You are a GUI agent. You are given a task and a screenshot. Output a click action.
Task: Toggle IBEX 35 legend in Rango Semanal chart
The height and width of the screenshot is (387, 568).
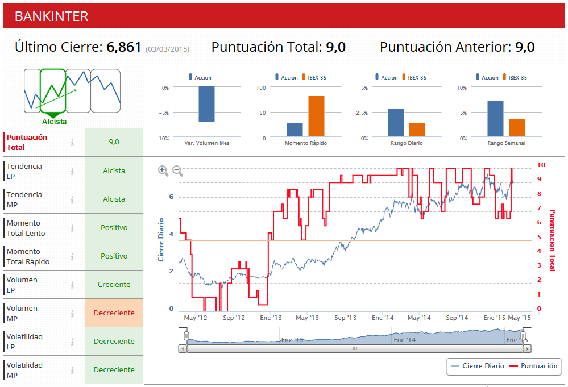pyautogui.click(x=515, y=77)
